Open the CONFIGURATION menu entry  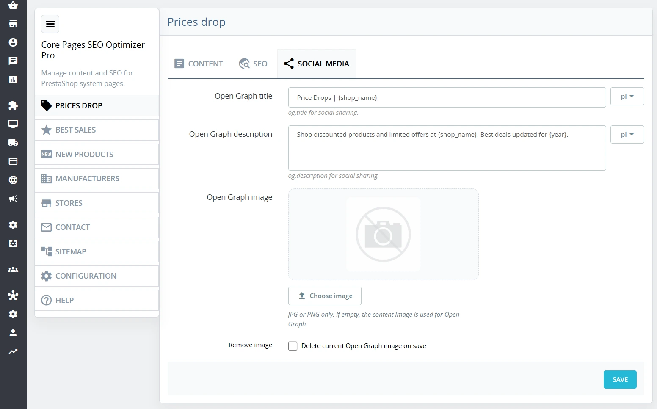(x=97, y=276)
